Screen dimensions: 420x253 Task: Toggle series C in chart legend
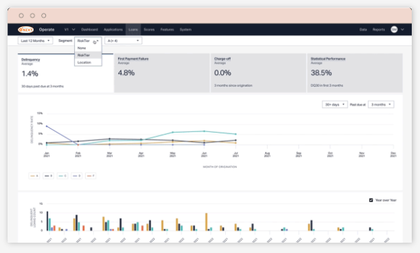point(62,176)
